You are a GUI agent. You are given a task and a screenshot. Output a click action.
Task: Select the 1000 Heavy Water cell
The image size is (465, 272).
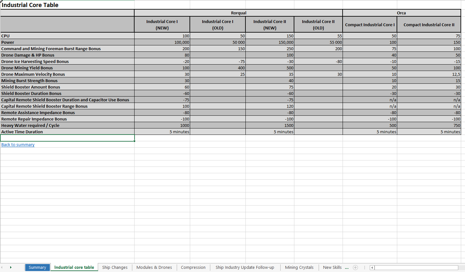162,125
